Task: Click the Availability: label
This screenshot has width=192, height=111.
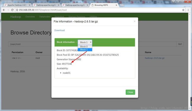Action: [62, 68]
